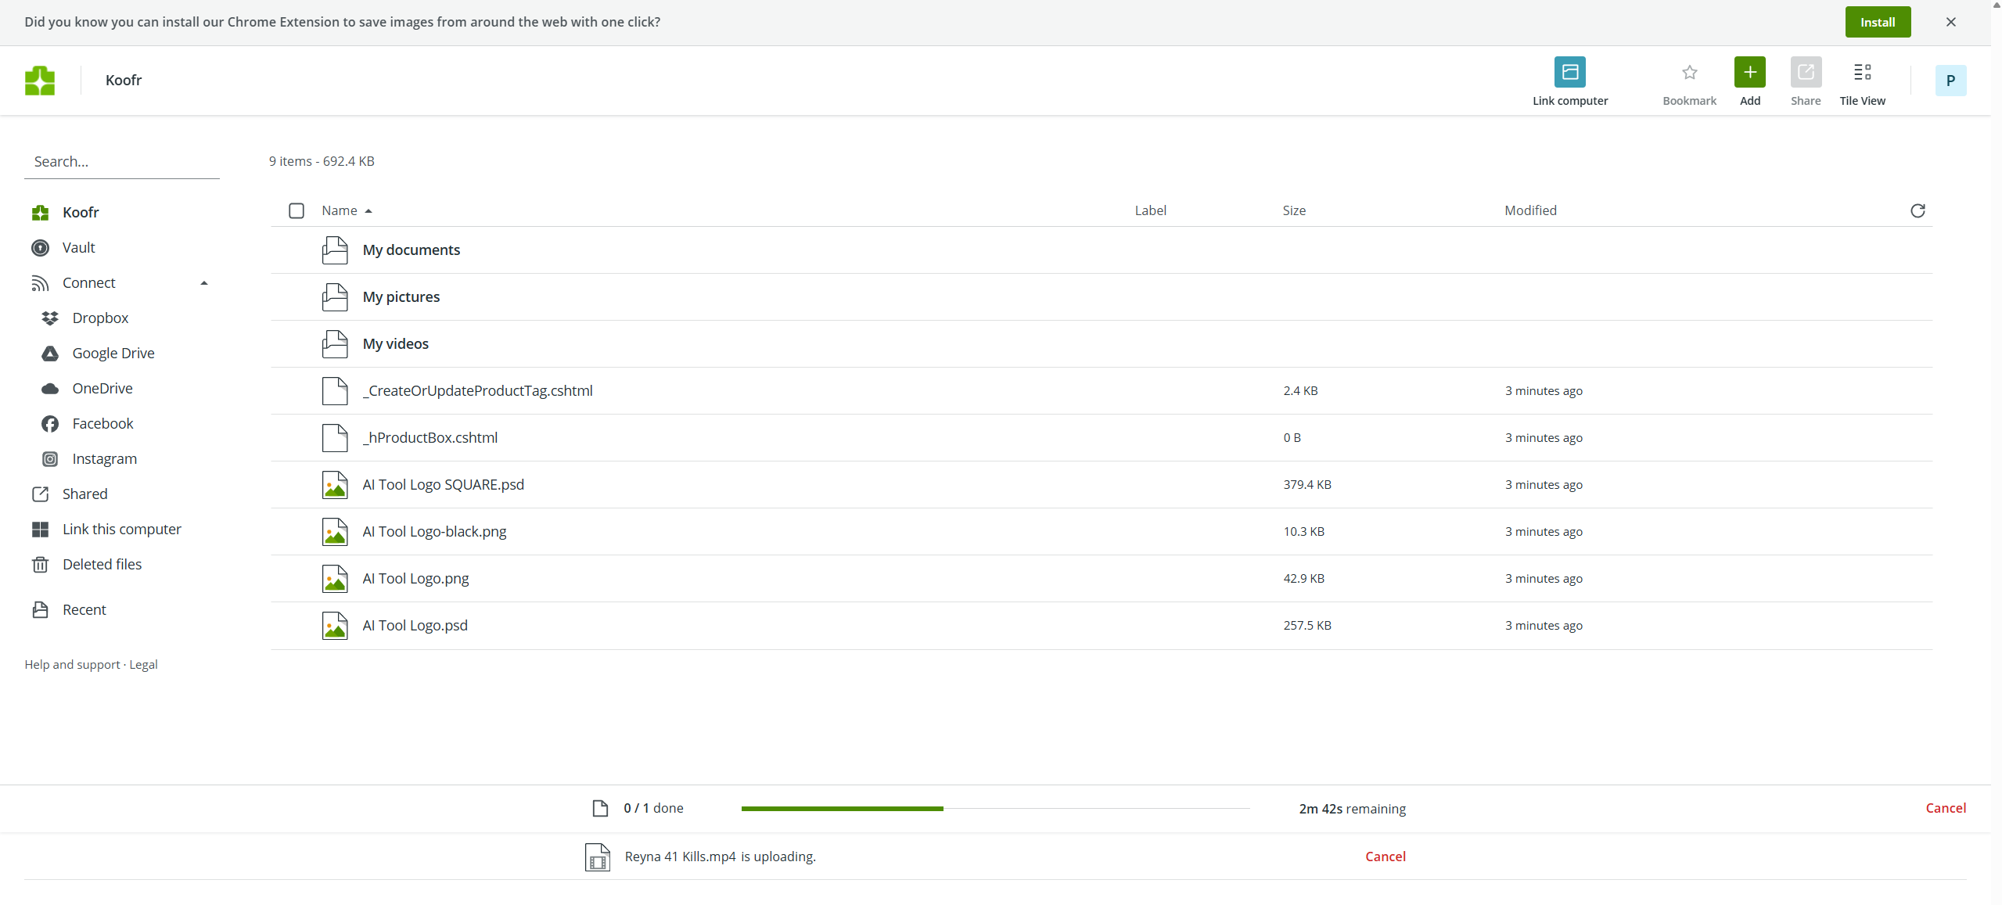Toggle Name column sort order

345,210
